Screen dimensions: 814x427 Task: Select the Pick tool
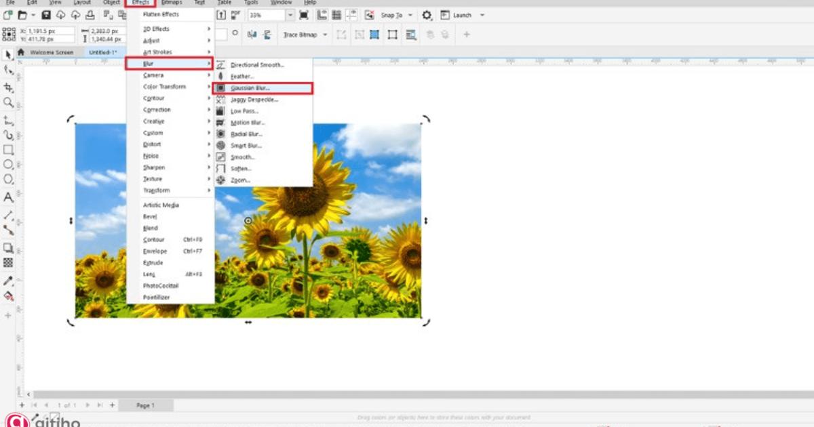[x=8, y=55]
